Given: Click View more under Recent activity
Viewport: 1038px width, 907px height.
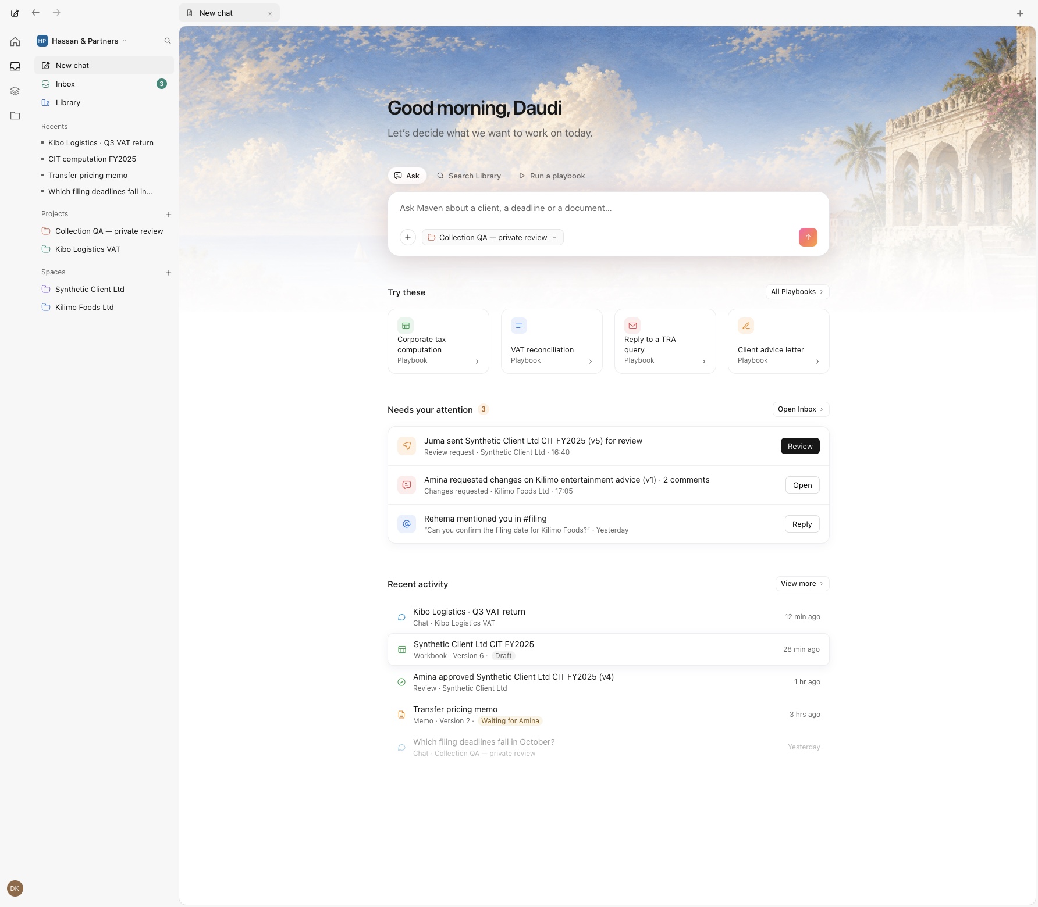Looking at the screenshot, I should tap(802, 584).
